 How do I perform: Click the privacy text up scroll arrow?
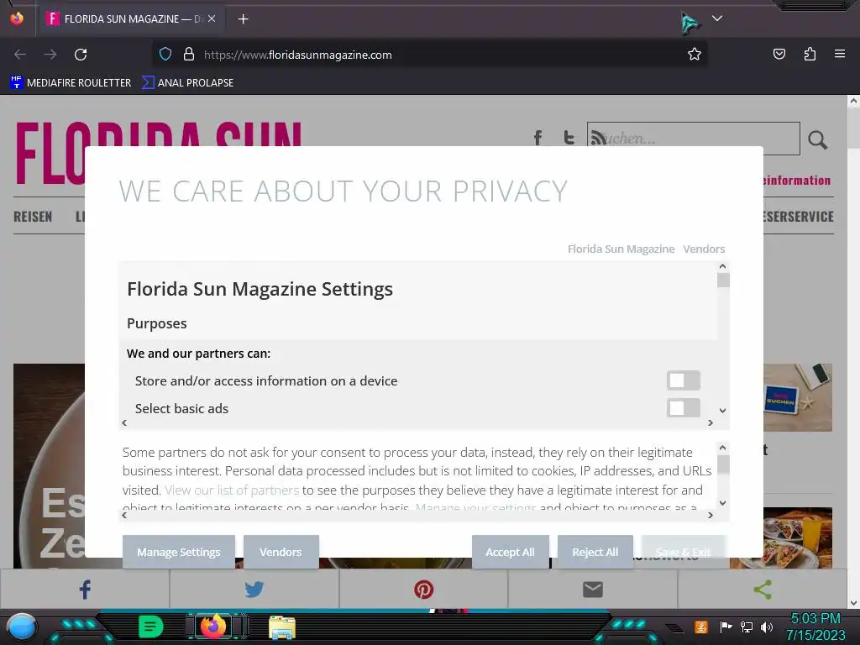tap(723, 448)
